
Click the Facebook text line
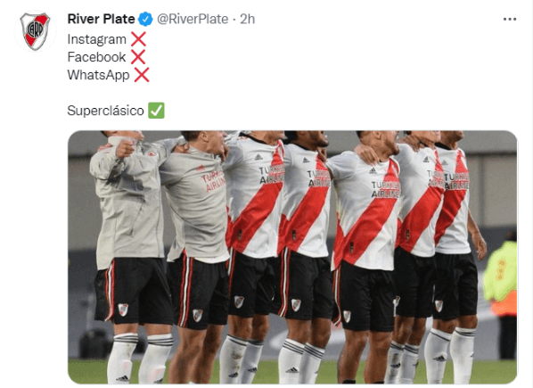pyautogui.click(x=96, y=57)
